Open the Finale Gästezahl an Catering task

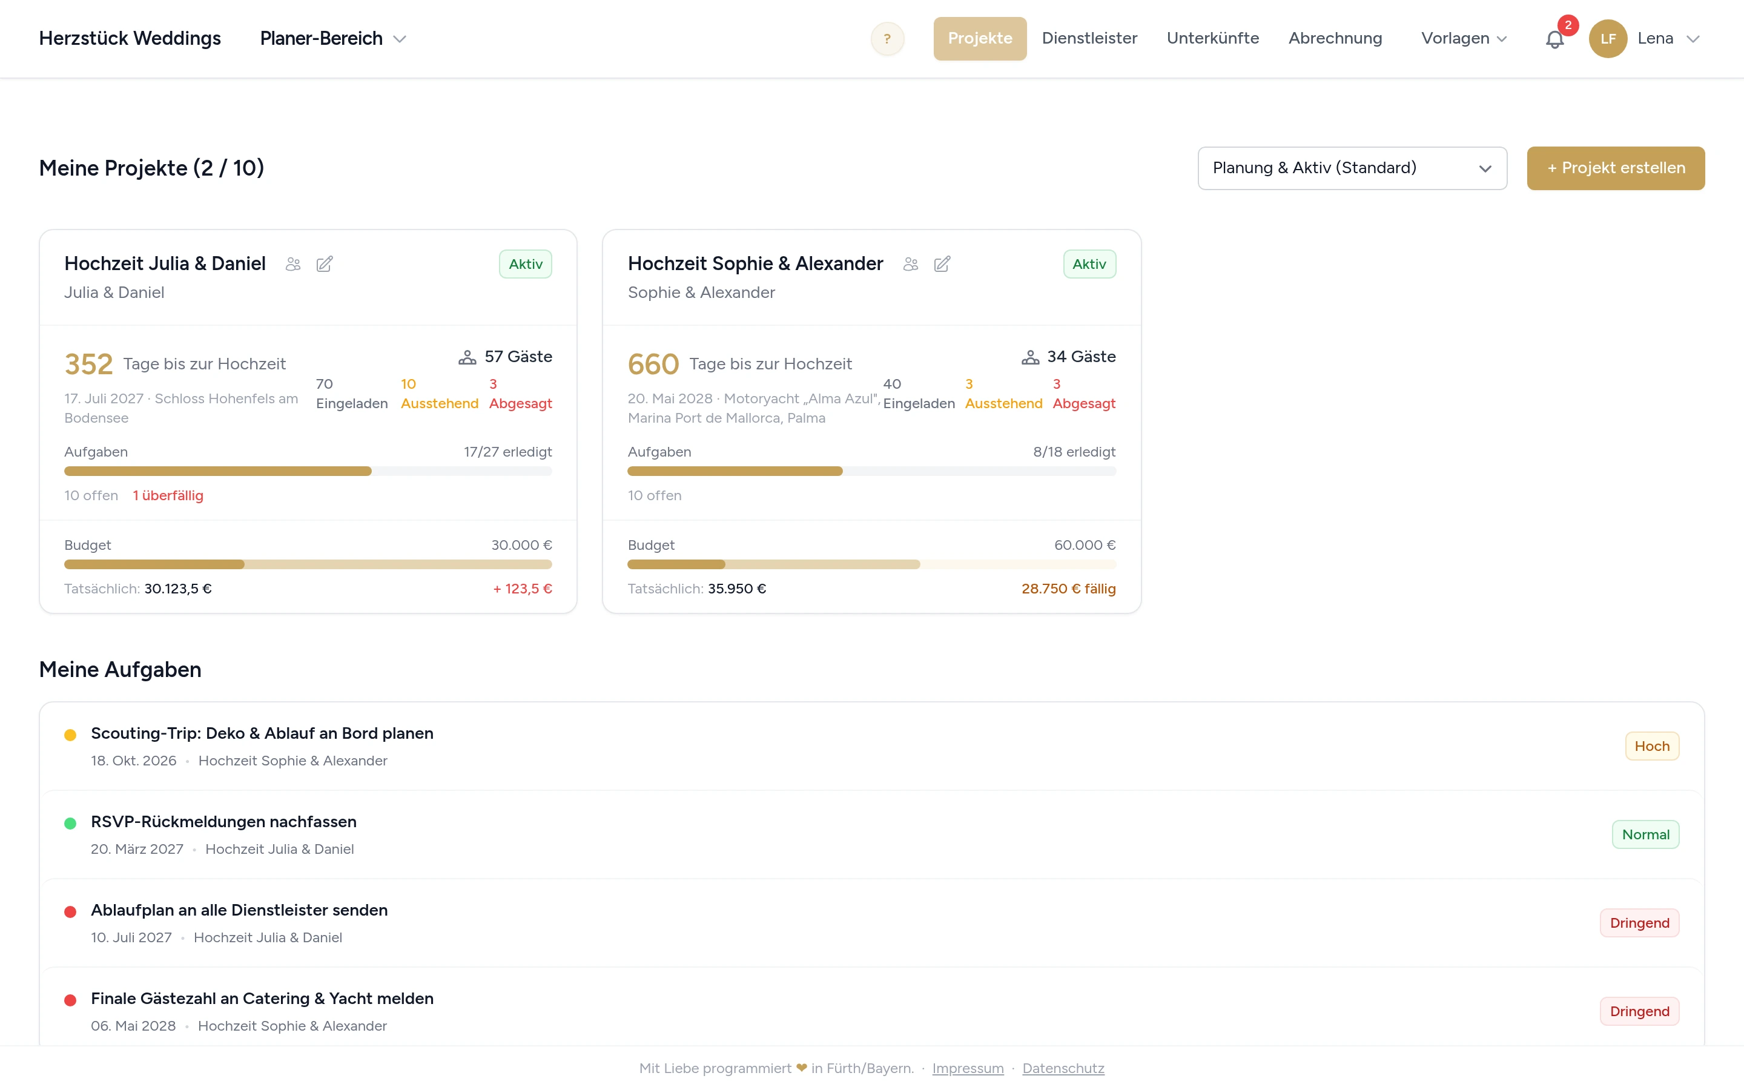click(262, 999)
